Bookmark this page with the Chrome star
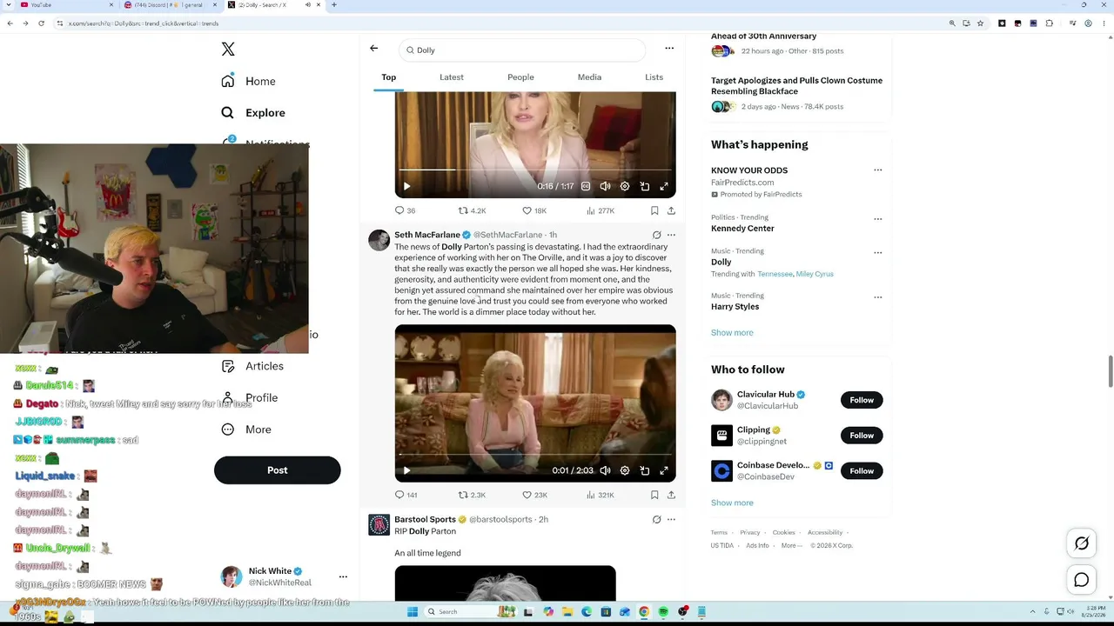This screenshot has width=1114, height=626. 980,23
